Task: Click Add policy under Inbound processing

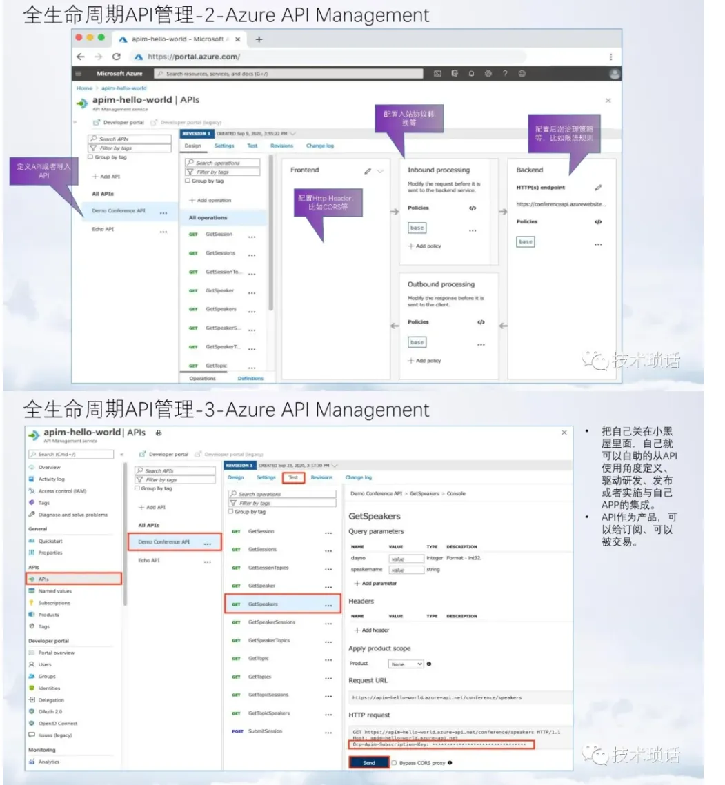Action: click(425, 246)
